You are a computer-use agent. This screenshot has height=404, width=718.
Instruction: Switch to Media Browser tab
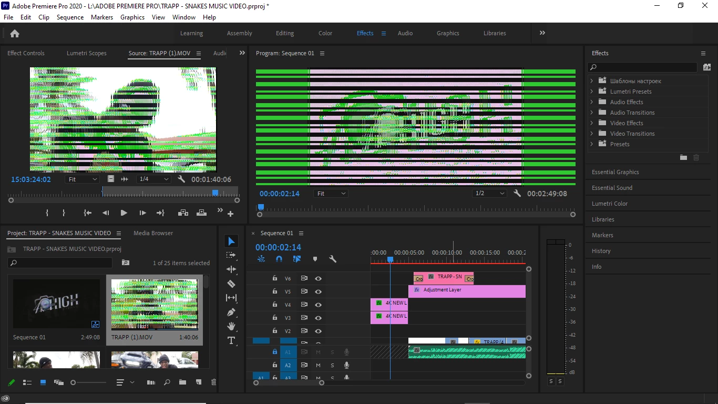coord(153,233)
